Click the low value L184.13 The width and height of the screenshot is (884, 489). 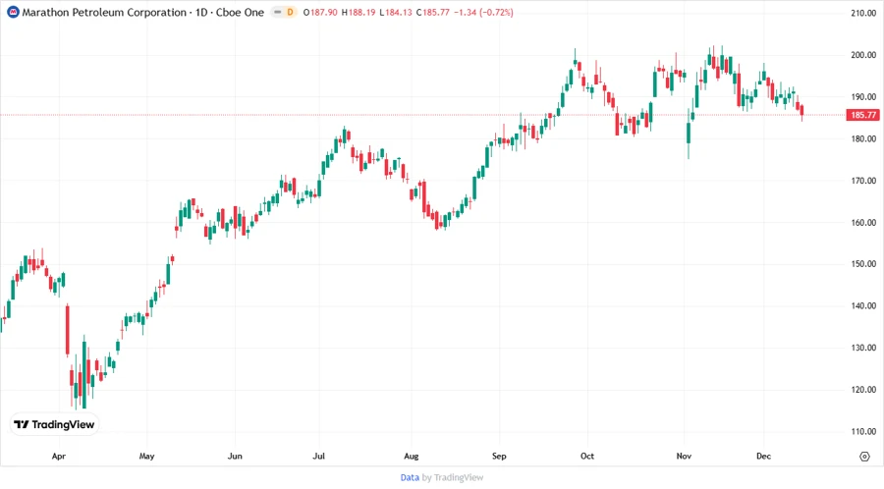396,12
